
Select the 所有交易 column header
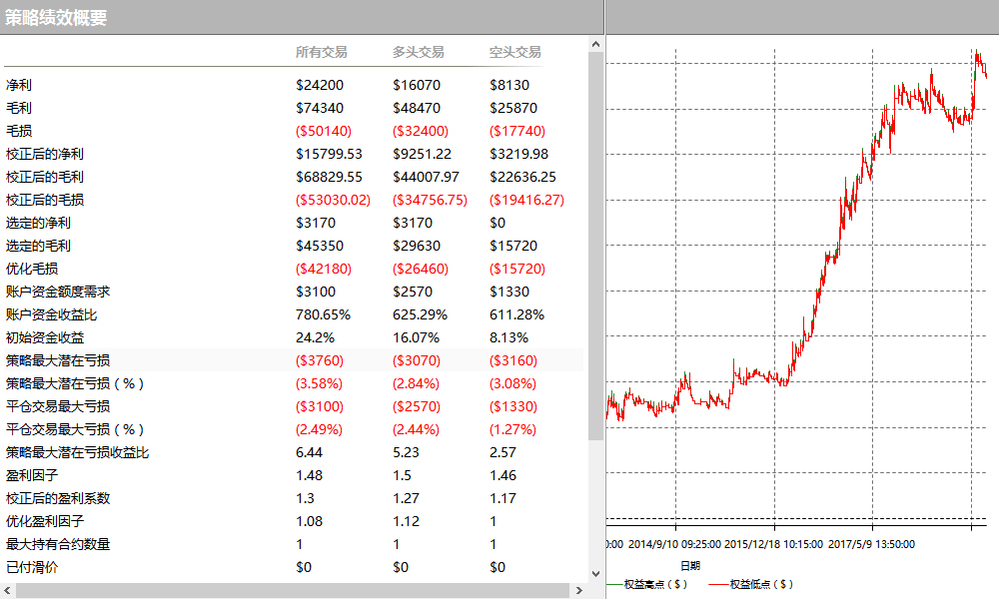[321, 52]
